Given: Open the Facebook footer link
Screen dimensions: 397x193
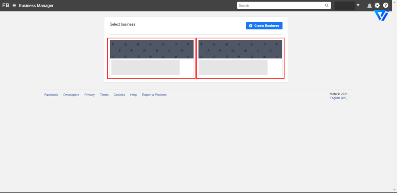Looking at the screenshot, I should (x=51, y=95).
